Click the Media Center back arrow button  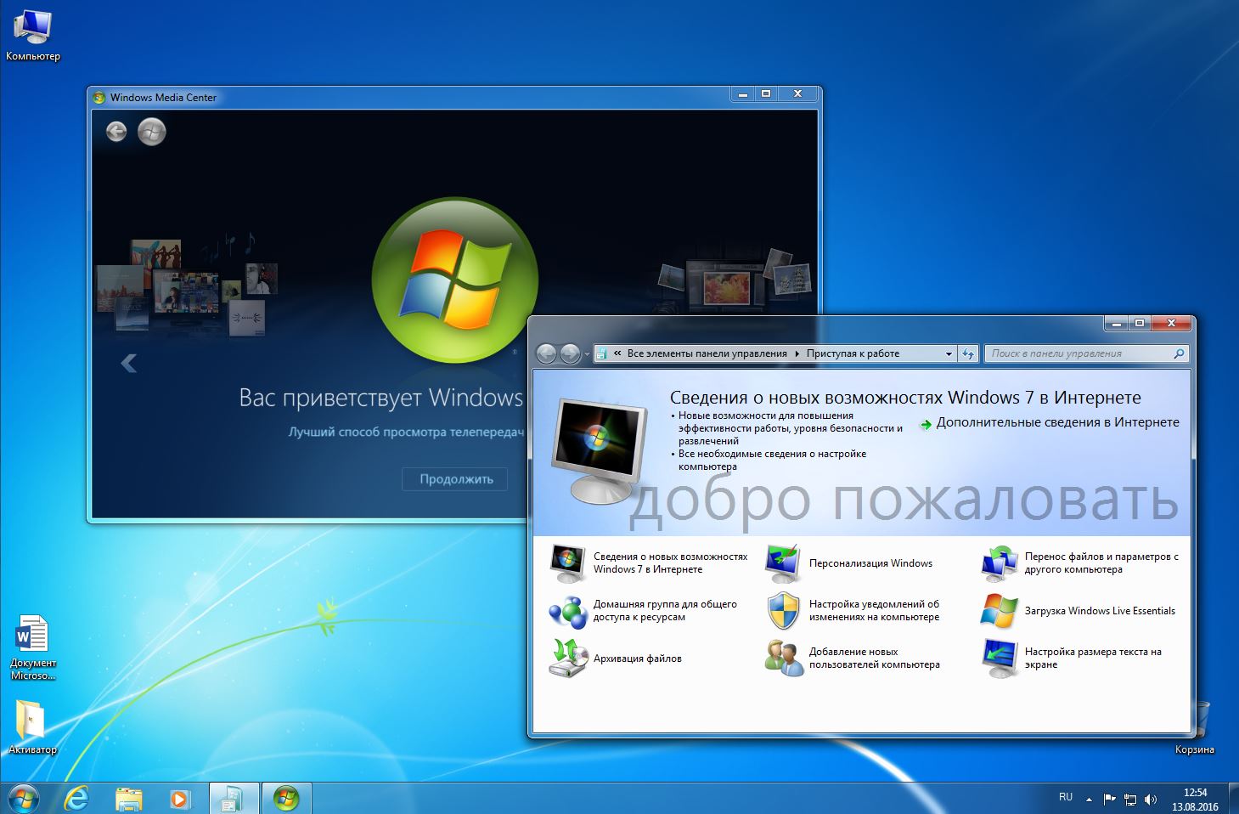click(116, 132)
